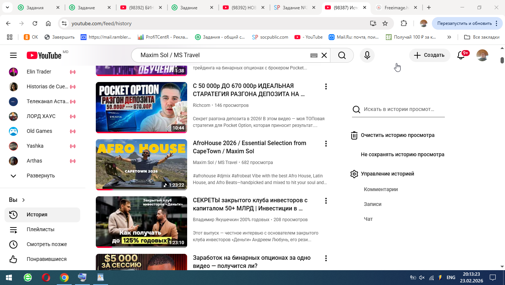Bookmark this page with the star
The width and height of the screenshot is (505, 285).
pyautogui.click(x=385, y=23)
